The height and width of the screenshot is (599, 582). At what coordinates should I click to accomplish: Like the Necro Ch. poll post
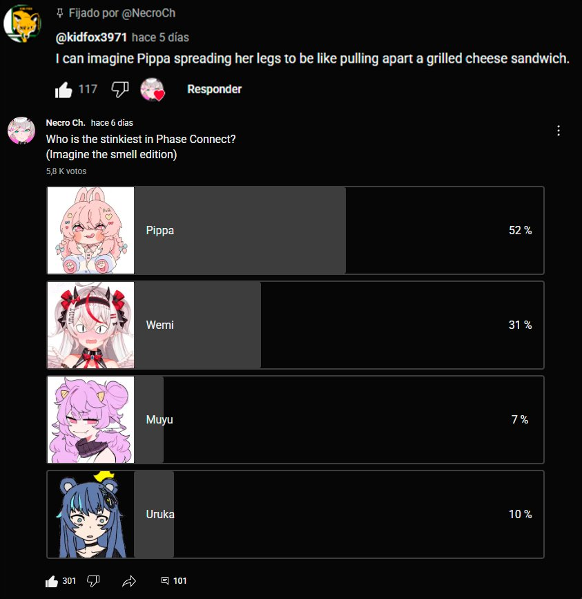coord(52,581)
